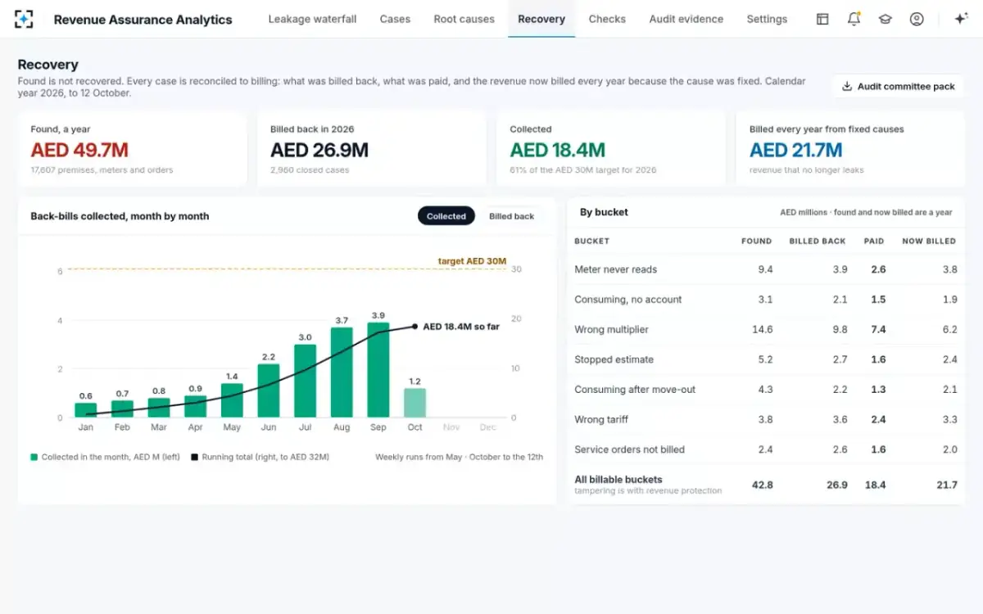Open the user account profile icon
983x614 pixels.
coord(917,19)
